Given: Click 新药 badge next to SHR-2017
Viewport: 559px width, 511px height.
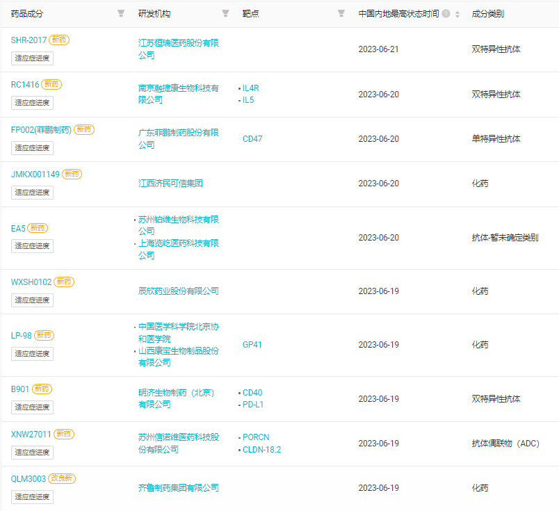Looking at the screenshot, I should coord(60,40).
